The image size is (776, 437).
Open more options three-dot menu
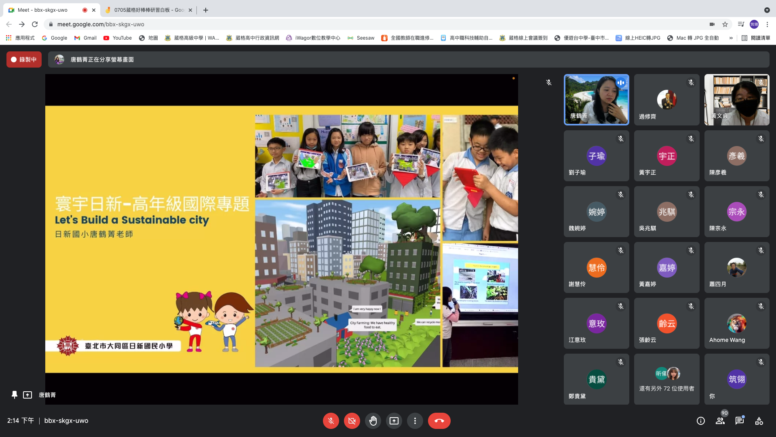[415, 421]
